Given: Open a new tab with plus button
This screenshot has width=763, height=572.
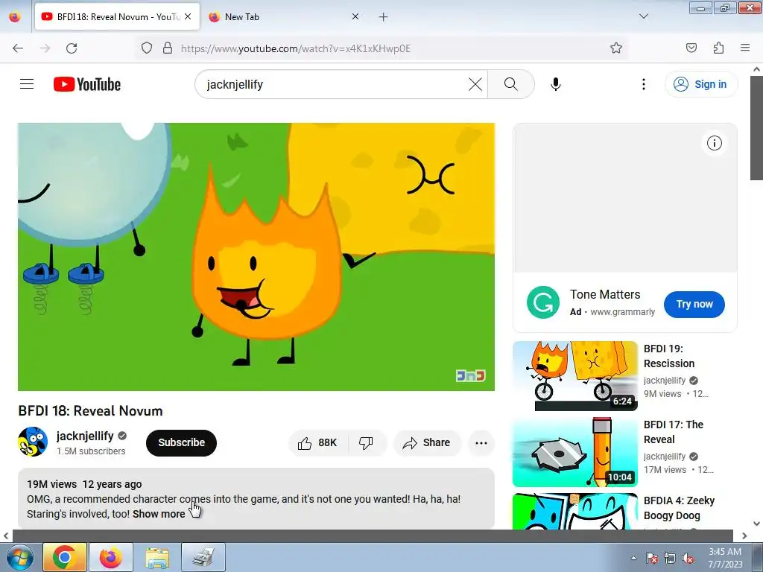Looking at the screenshot, I should coord(384,17).
